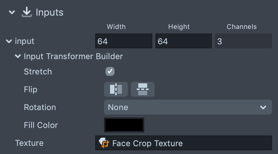Click the Face Crop Texture icon

pos(104,143)
